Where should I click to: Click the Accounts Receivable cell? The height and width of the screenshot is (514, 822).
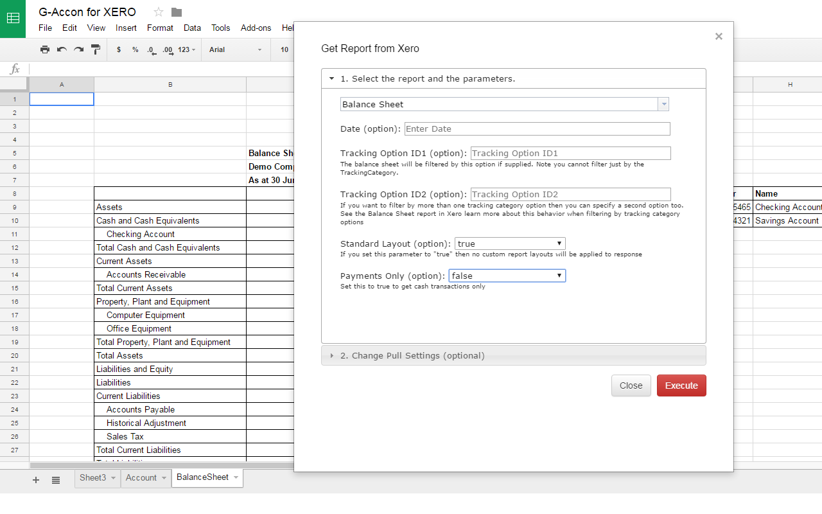[170, 274]
